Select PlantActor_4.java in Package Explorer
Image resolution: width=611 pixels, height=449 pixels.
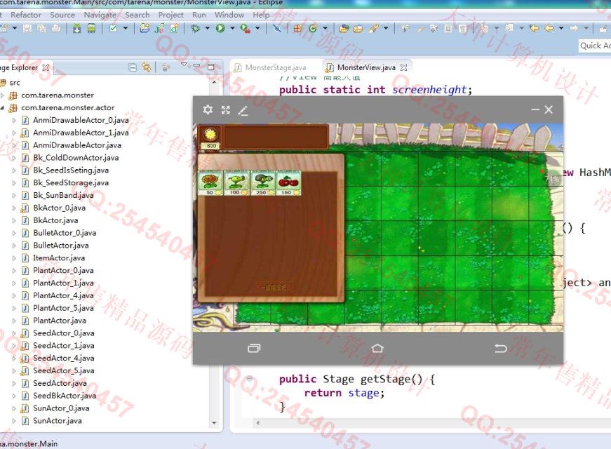(63, 296)
